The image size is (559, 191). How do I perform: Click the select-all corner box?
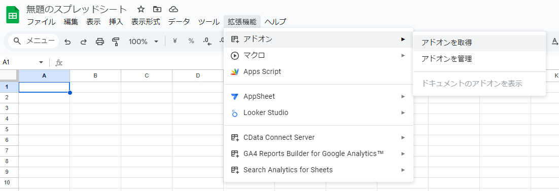[9, 75]
